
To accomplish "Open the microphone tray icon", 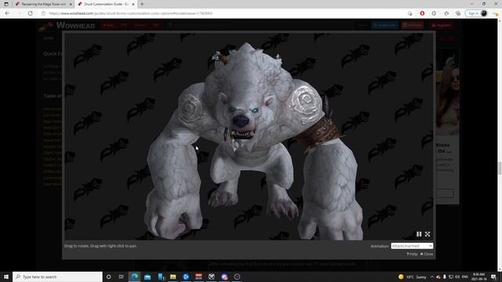I will tap(445, 277).
